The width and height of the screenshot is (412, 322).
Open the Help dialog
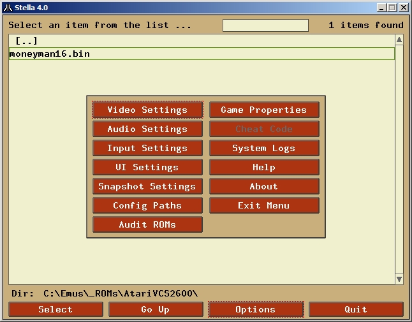point(264,167)
